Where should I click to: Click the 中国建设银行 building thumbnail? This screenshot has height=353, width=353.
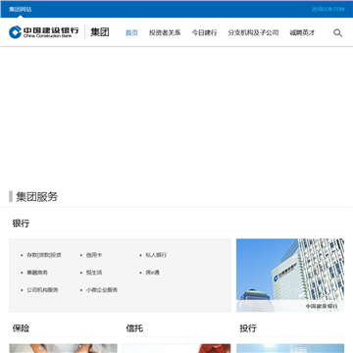point(290,275)
